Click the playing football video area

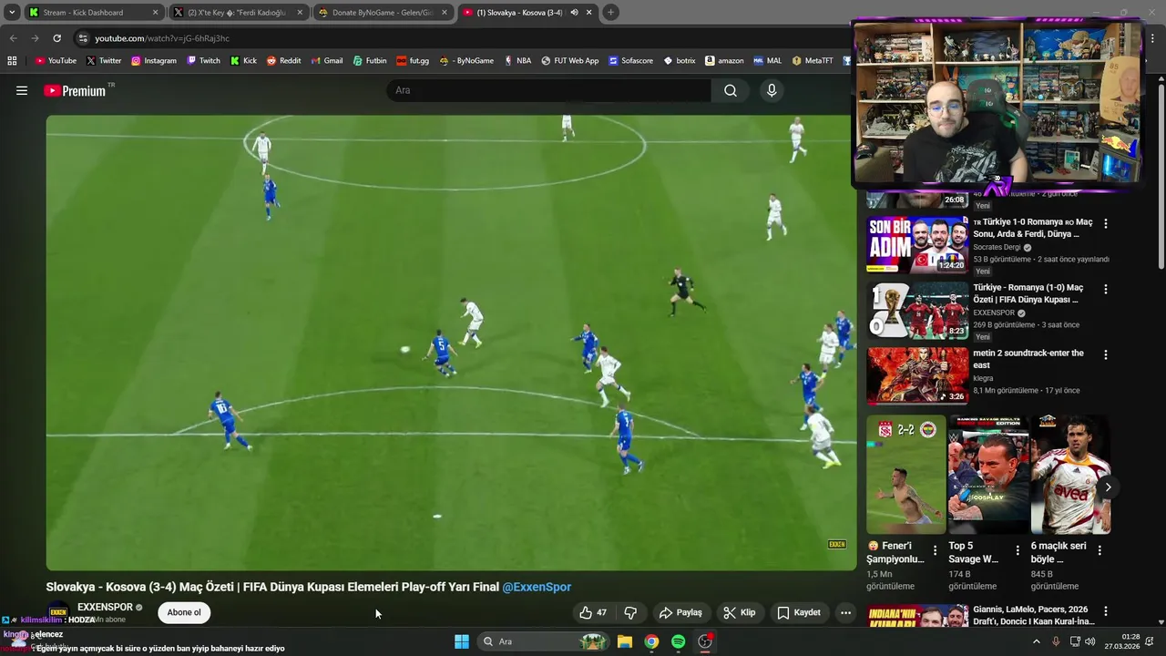coord(451,343)
